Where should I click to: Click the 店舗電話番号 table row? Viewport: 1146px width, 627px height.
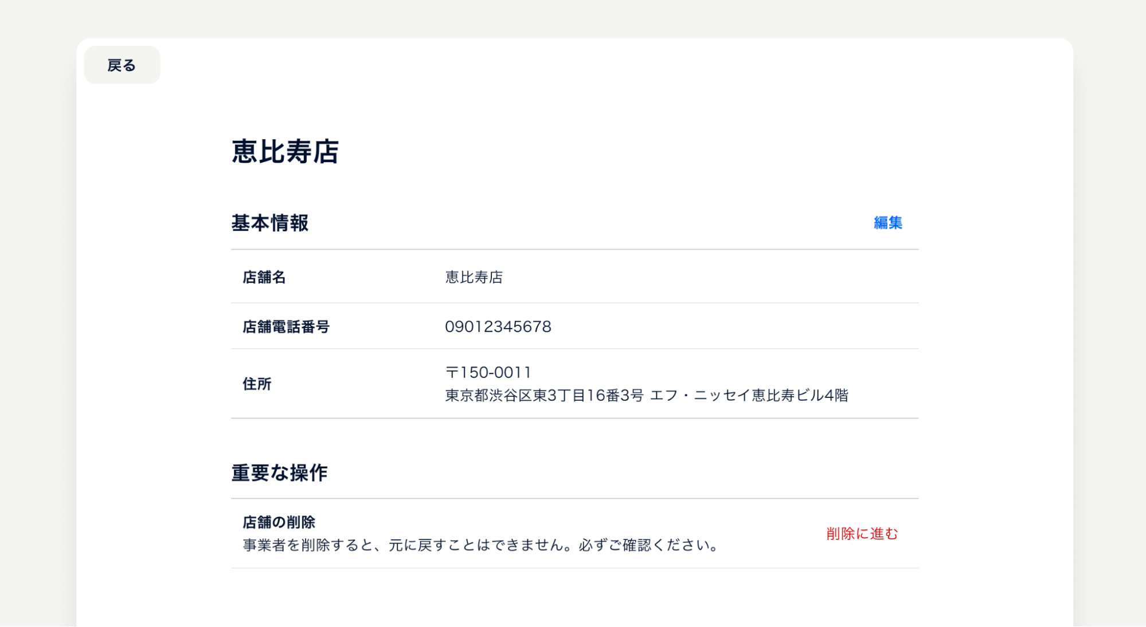click(x=573, y=326)
